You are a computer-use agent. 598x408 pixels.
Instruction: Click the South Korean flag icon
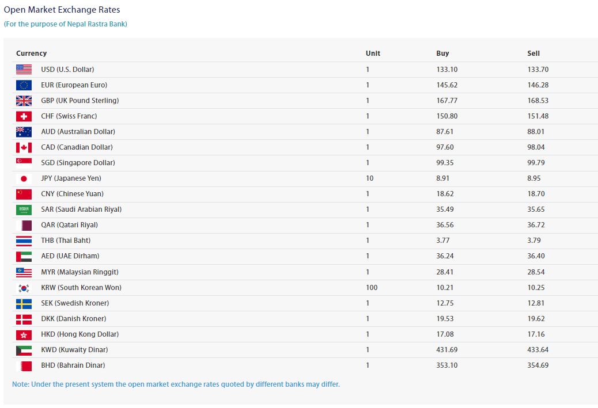coord(24,288)
